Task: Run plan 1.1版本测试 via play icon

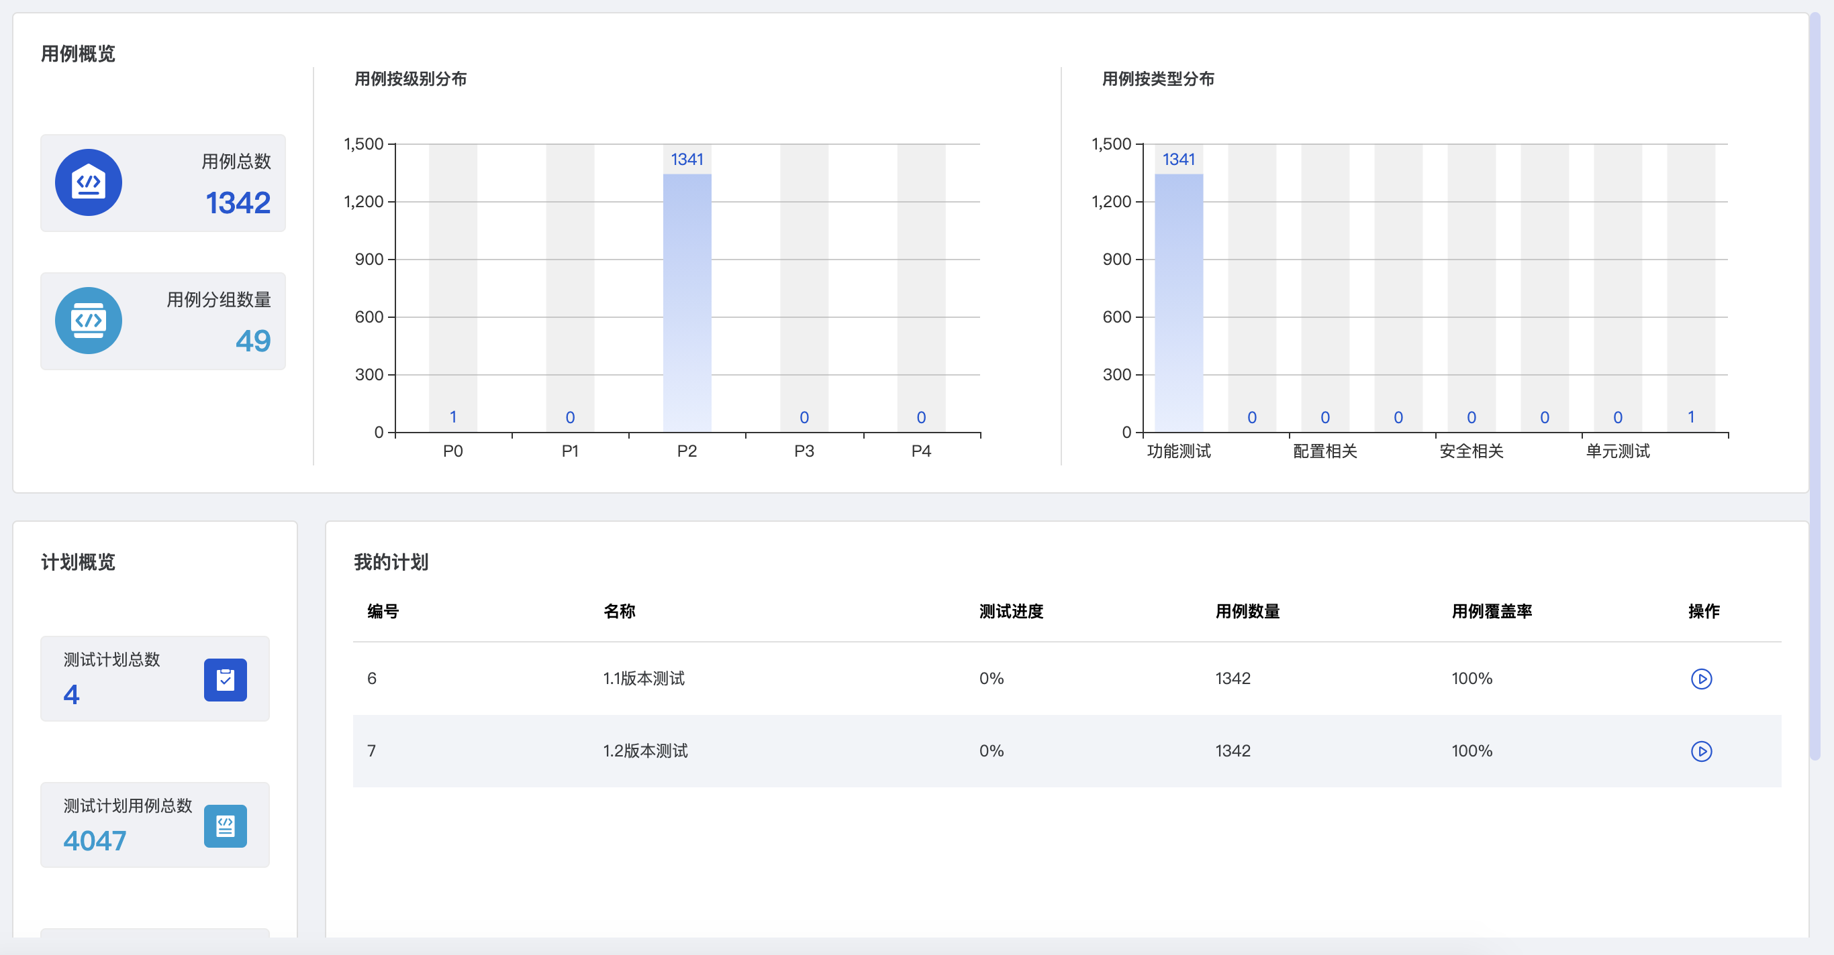Action: tap(1701, 679)
